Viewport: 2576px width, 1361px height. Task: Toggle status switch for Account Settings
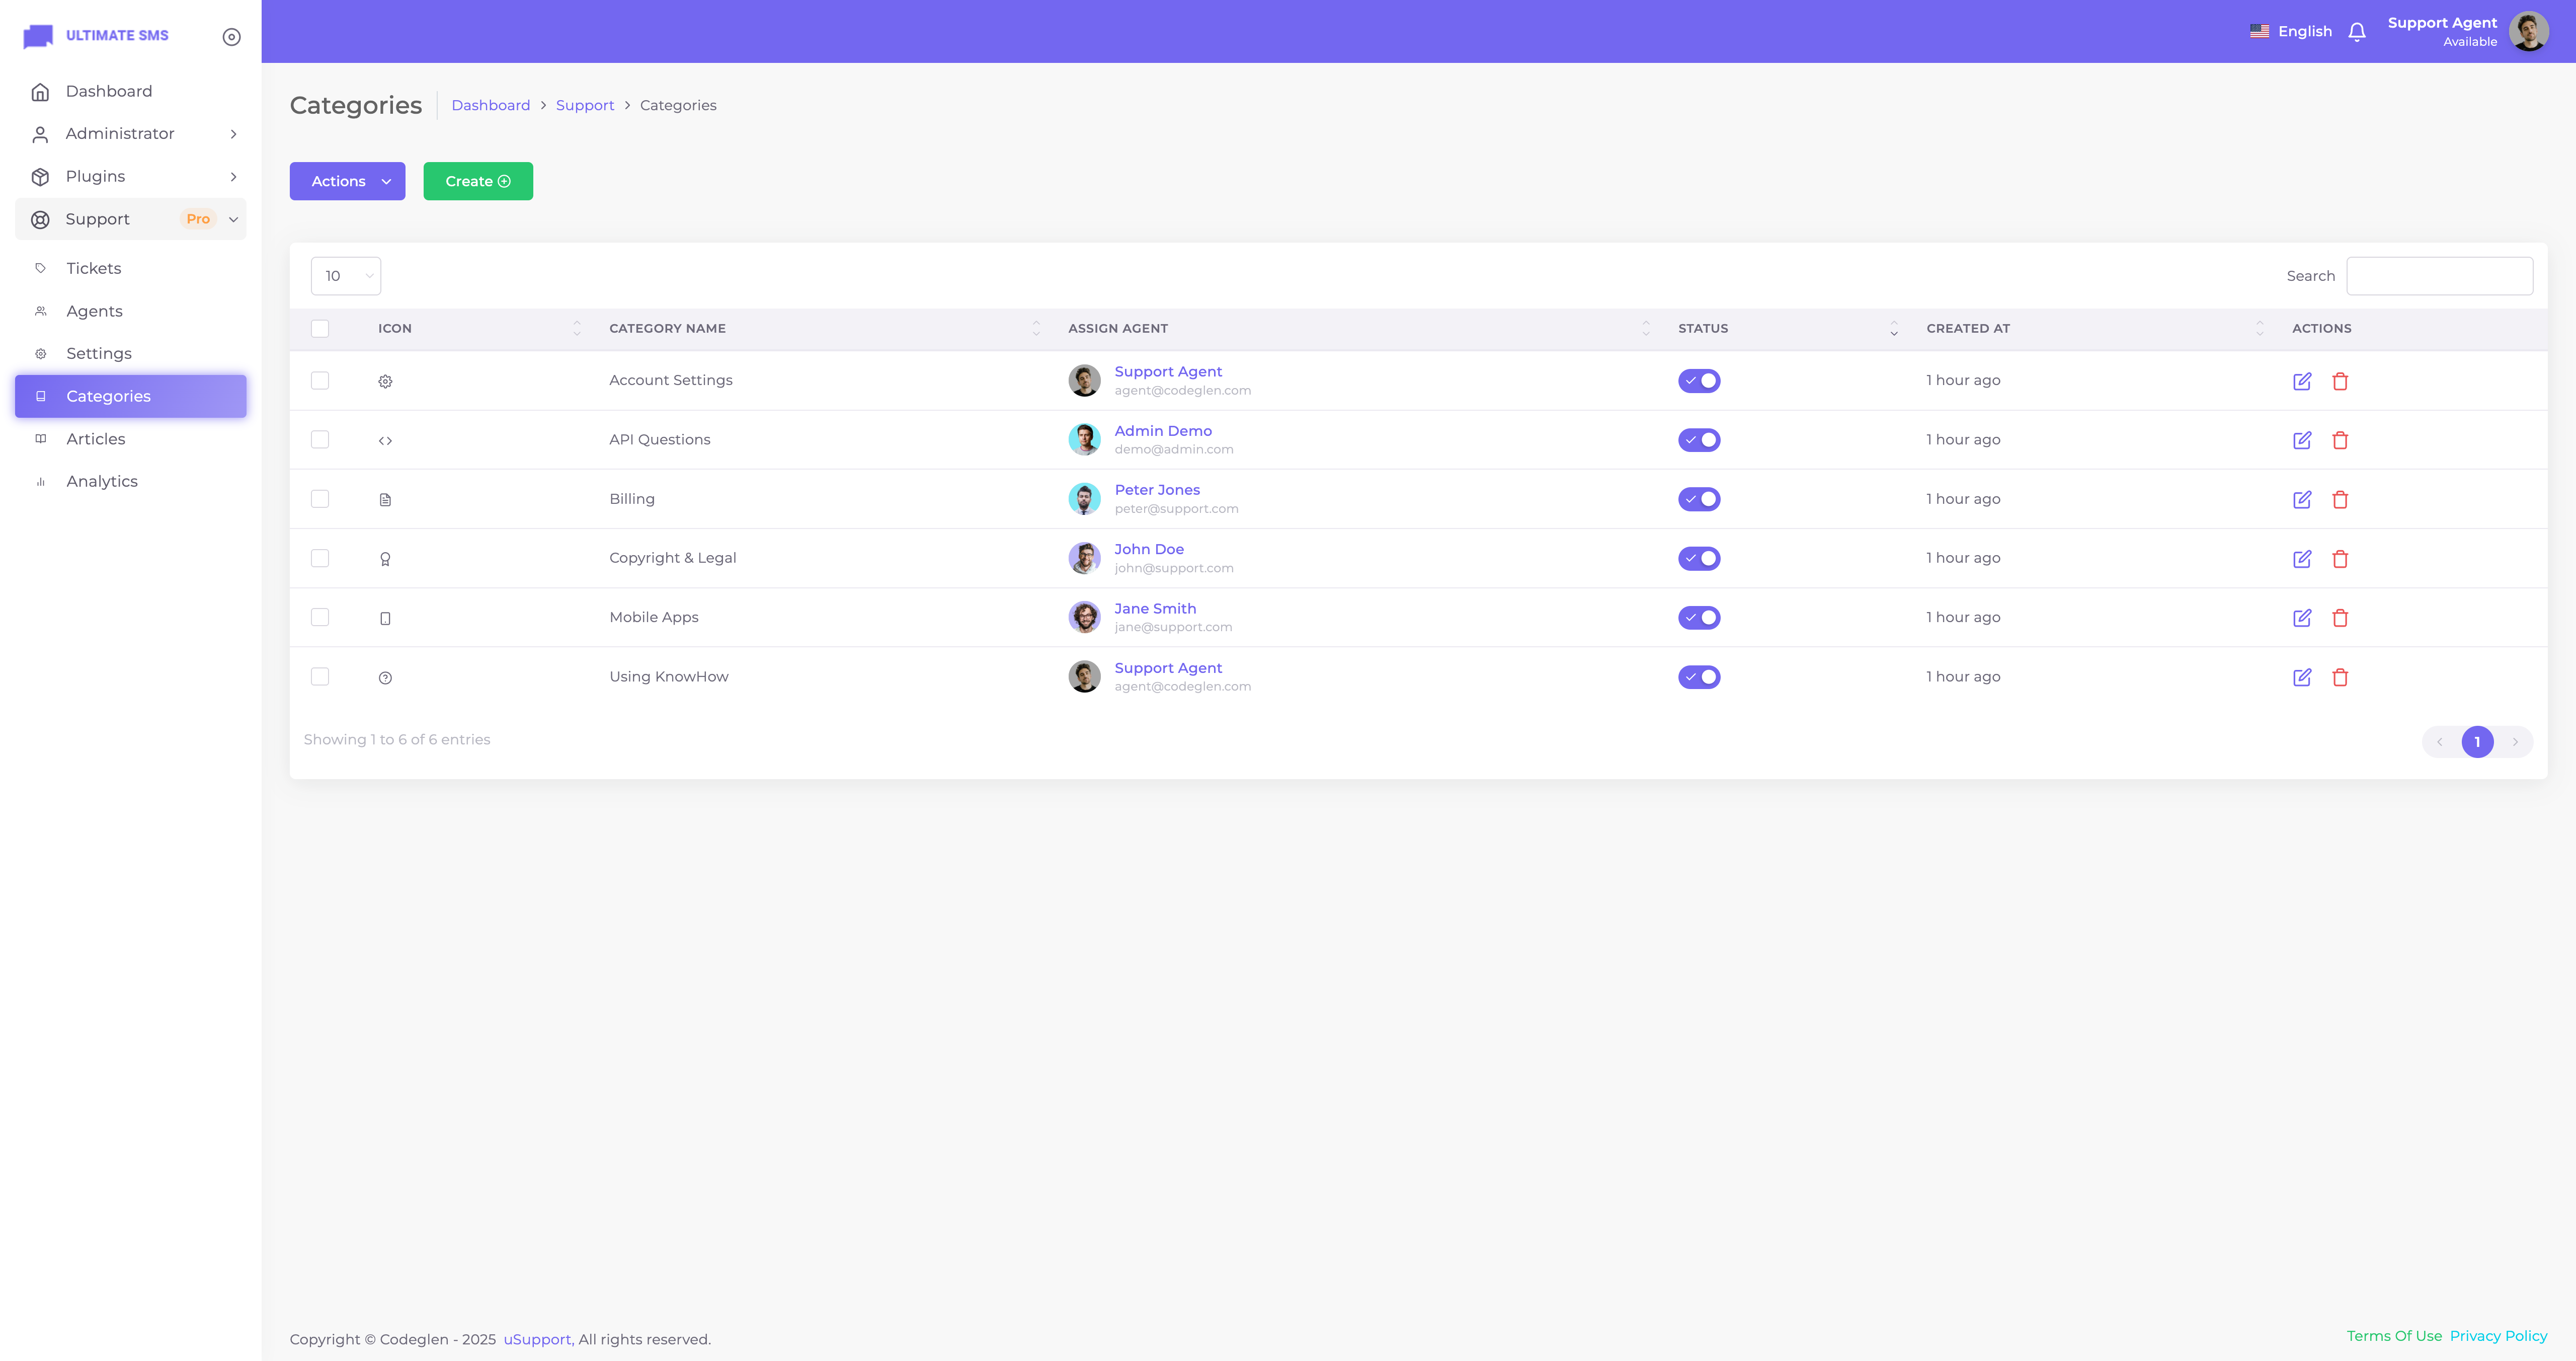click(x=1699, y=382)
